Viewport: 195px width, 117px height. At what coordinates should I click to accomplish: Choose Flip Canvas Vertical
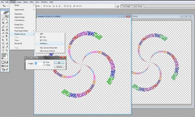coord(50,51)
